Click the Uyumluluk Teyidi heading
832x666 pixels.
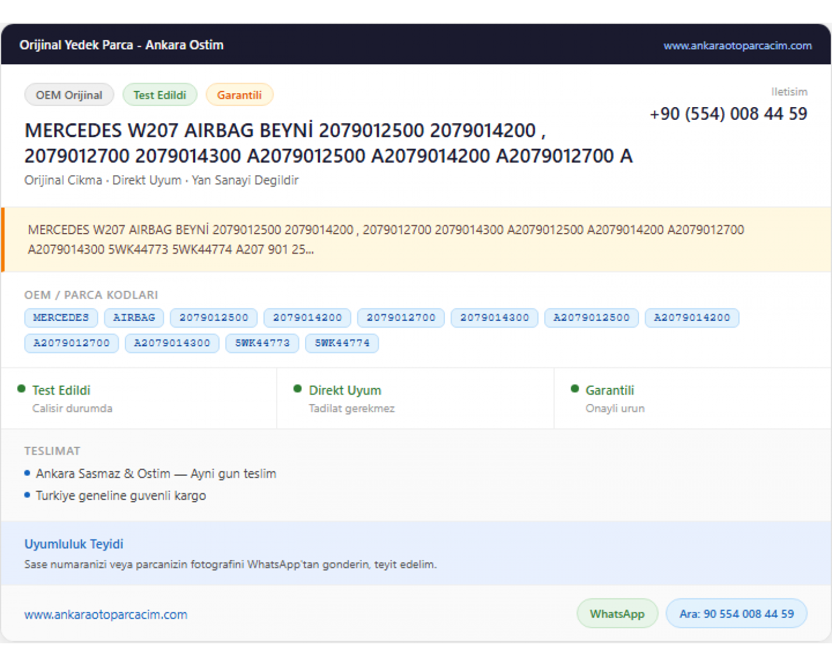74,544
